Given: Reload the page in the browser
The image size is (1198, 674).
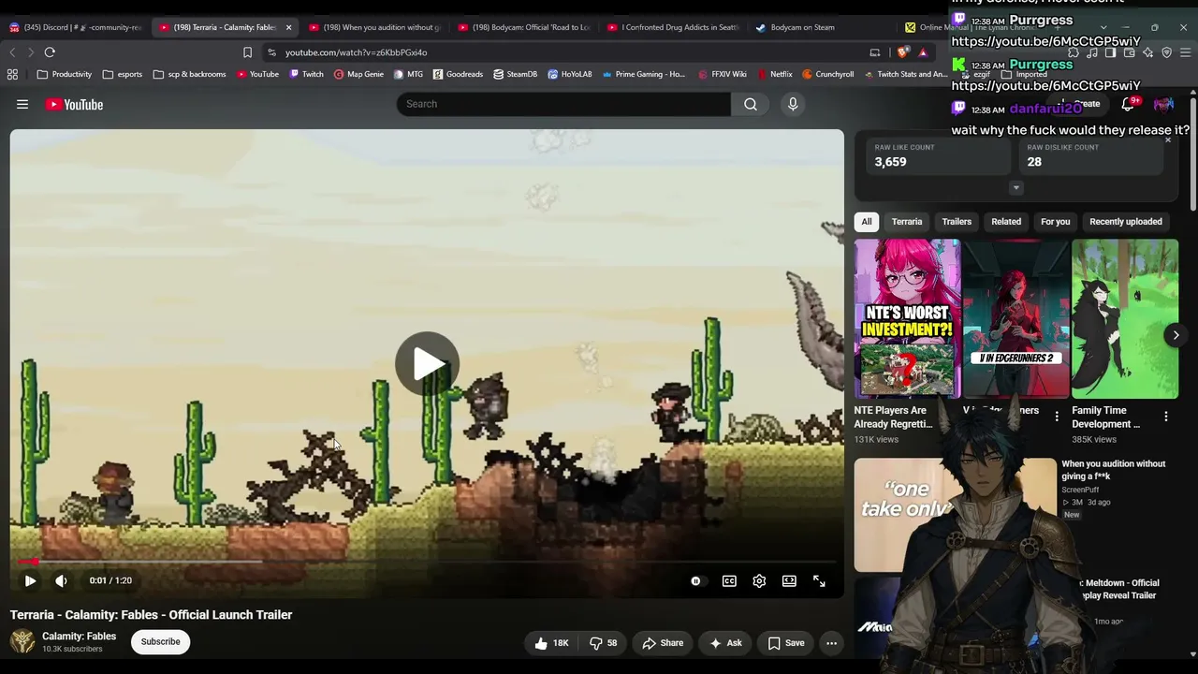Looking at the screenshot, I should point(50,52).
